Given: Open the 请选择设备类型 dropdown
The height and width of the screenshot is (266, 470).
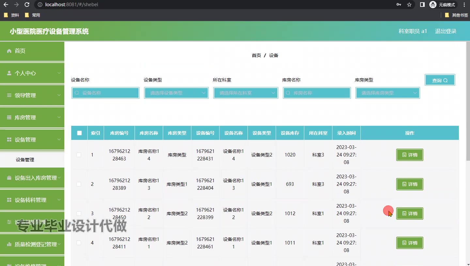Looking at the screenshot, I should click(x=176, y=93).
